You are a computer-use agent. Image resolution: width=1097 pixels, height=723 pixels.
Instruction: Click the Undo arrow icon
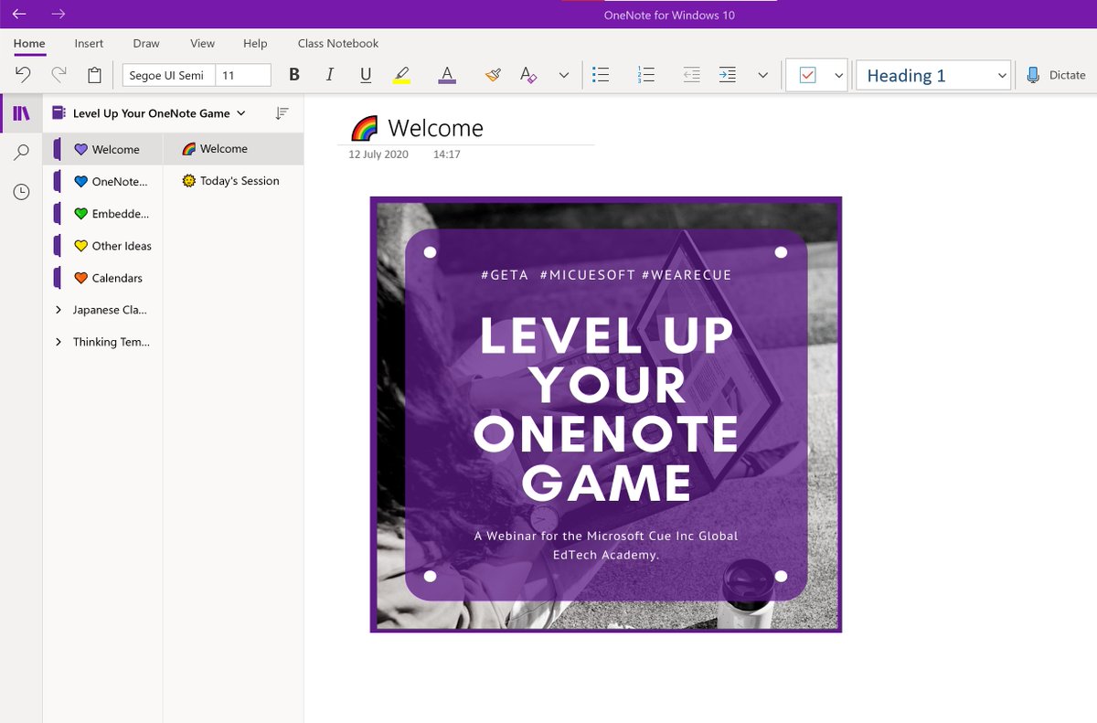23,75
